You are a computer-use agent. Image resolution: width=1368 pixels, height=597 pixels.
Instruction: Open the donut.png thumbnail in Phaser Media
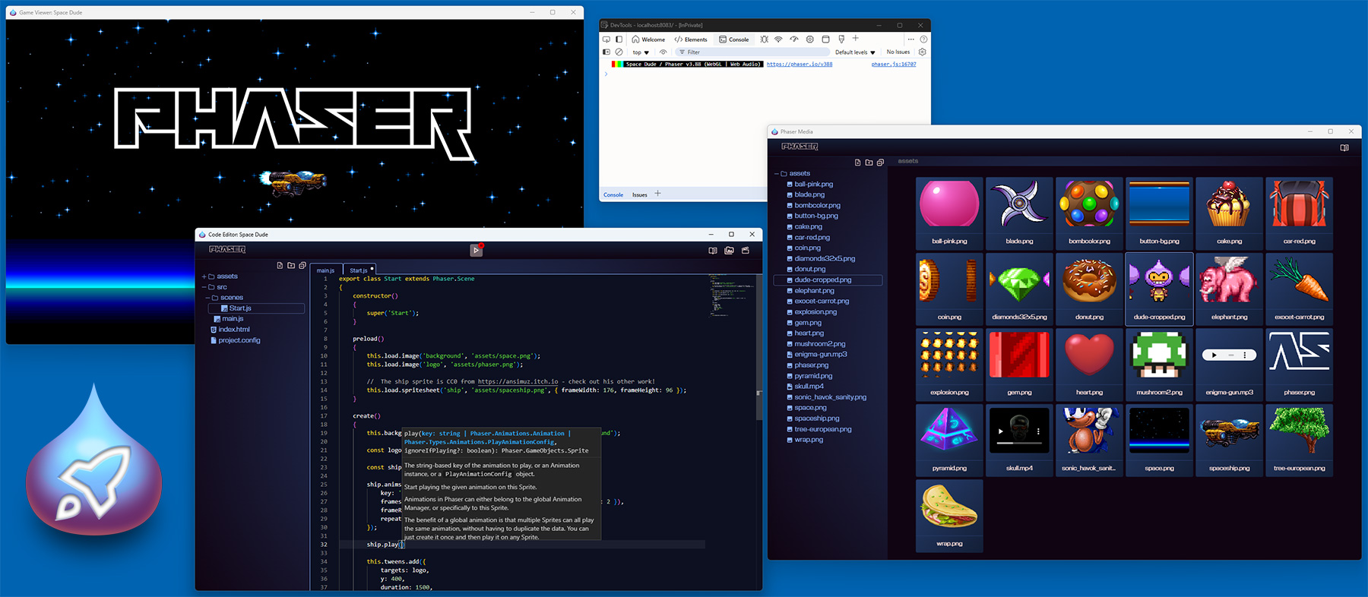(1089, 289)
